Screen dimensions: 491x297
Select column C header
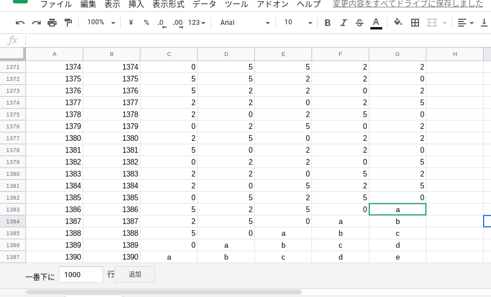[169, 54]
